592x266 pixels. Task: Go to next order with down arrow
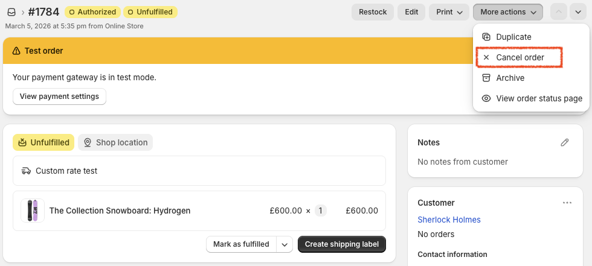578,12
